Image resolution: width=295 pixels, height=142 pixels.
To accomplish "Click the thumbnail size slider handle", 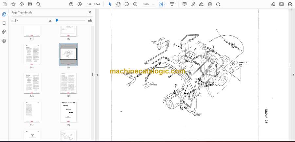I will 57,20.
